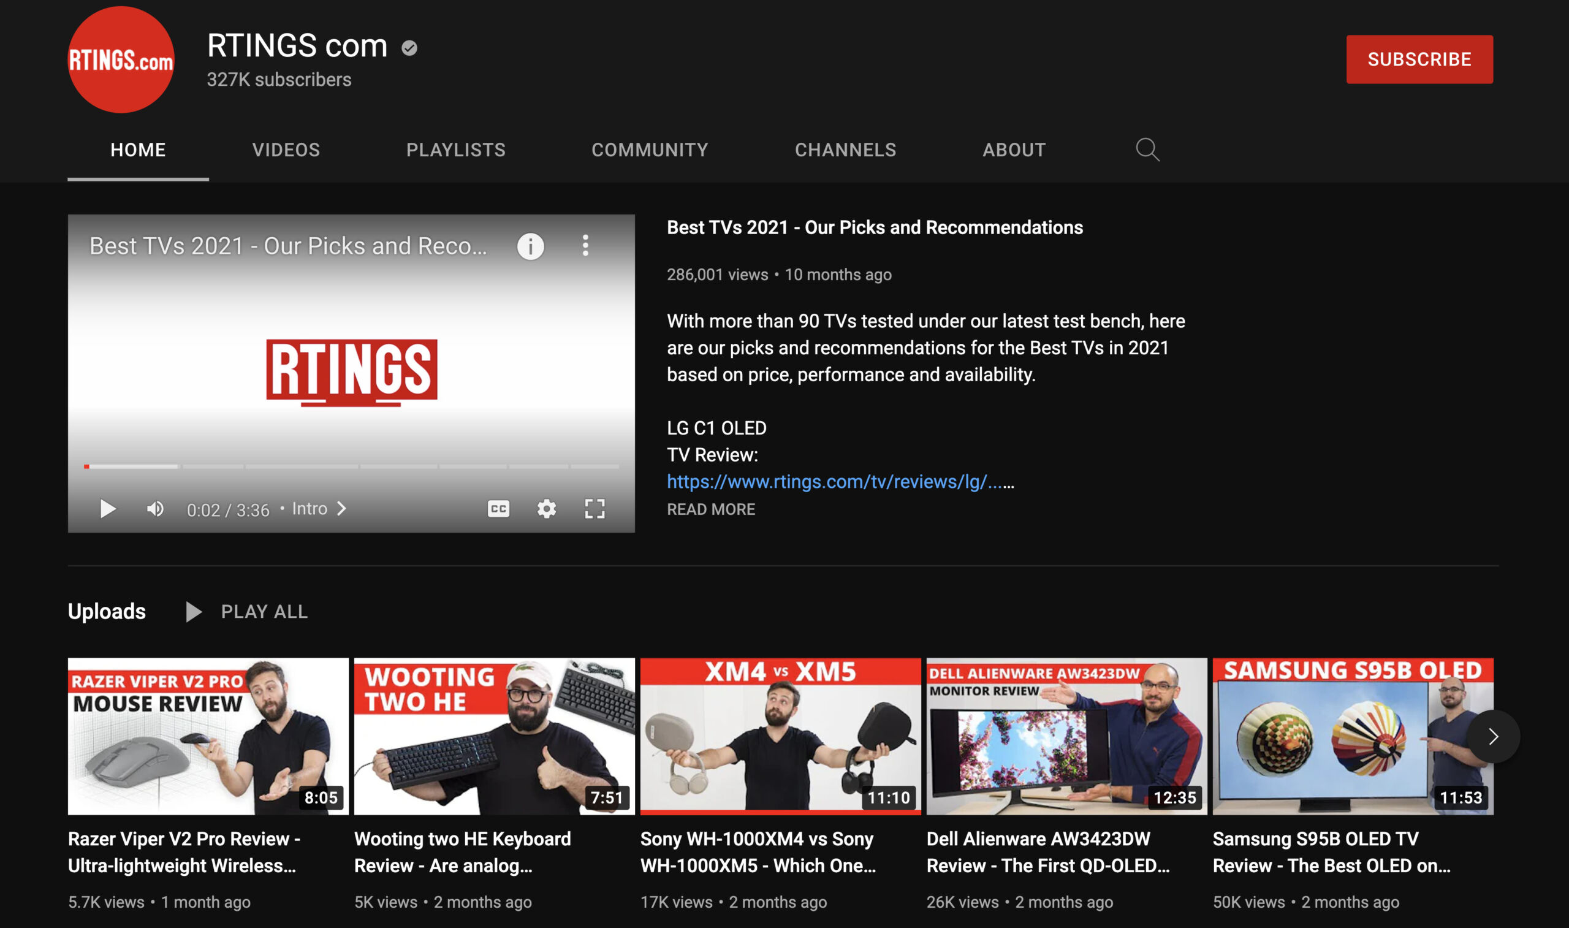Click the verified badge next to channel name
Viewport: 1569px width, 928px height.
[409, 47]
